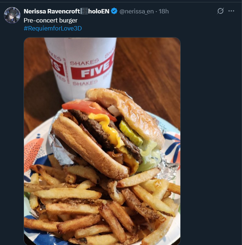Screen dimensions: 242x245
Task: Click the blue verified checkmark badge
Action: click(114, 11)
